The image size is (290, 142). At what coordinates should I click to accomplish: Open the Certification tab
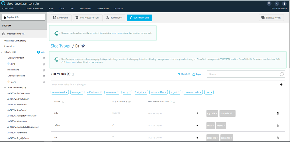103,9
